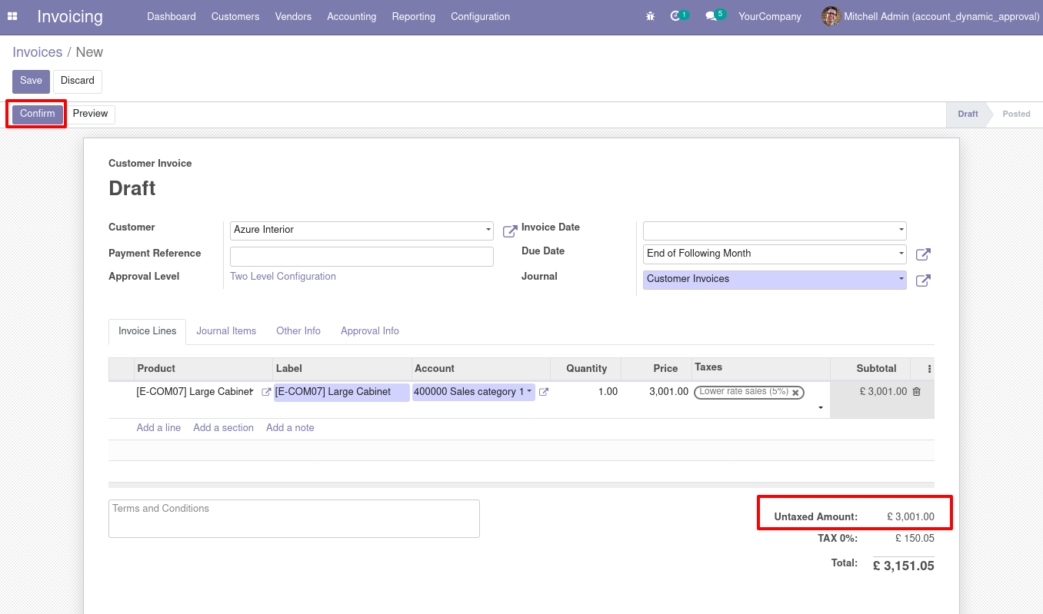
Task: Expand the Journal Customer Invoices dropdown
Action: click(x=901, y=279)
